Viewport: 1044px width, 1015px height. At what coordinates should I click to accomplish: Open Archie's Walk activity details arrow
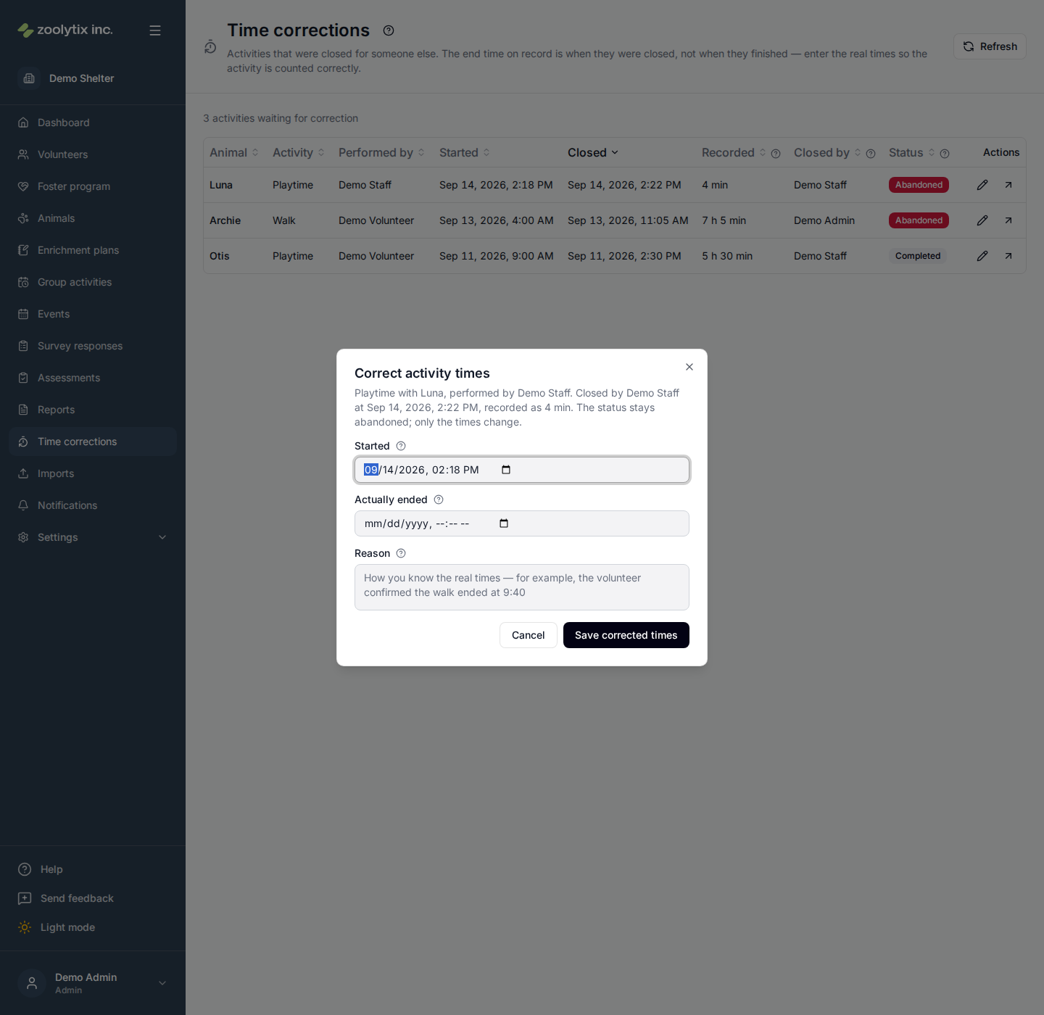(1008, 220)
